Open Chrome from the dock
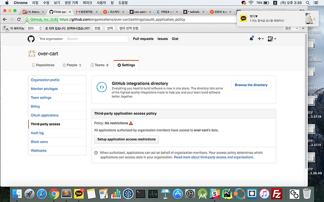The height and width of the screenshot is (202, 324). [x=54, y=194]
